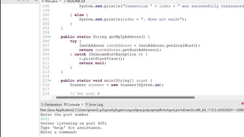Screen dimensions: 244x137
Task: Click the README.txt file icon in tab
Action: tap(65, 1)
